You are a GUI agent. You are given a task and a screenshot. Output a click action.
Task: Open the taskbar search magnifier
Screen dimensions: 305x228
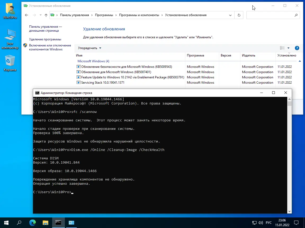click(19, 222)
